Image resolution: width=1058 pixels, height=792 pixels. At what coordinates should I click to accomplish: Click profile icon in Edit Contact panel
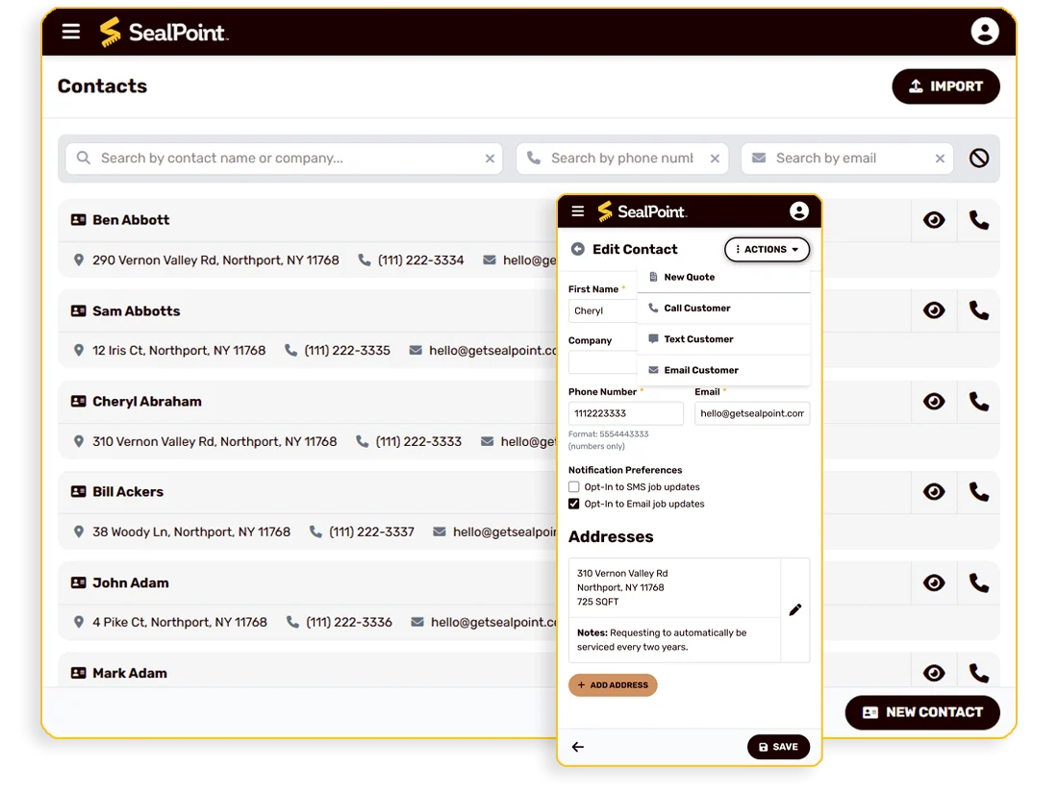click(799, 211)
